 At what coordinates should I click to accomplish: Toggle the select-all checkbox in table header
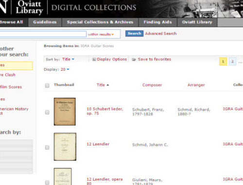(x=47, y=85)
